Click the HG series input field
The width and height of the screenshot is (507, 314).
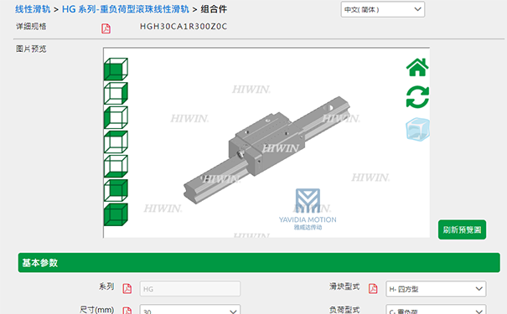pyautogui.click(x=190, y=289)
